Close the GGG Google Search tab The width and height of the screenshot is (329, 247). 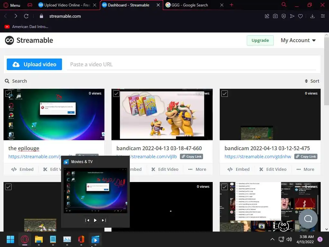pyautogui.click(x=222, y=5)
